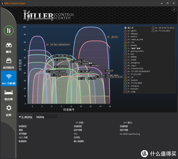Click curve icon beside 50 - glbf031 legend
This screenshot has width=178, height=159.
point(125,31)
